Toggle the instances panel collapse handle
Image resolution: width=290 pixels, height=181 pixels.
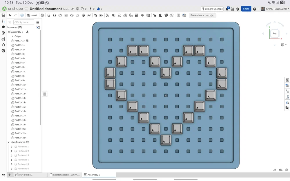[44, 94]
